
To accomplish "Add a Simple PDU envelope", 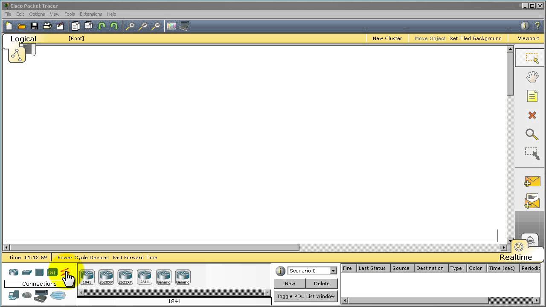I will pyautogui.click(x=532, y=181).
